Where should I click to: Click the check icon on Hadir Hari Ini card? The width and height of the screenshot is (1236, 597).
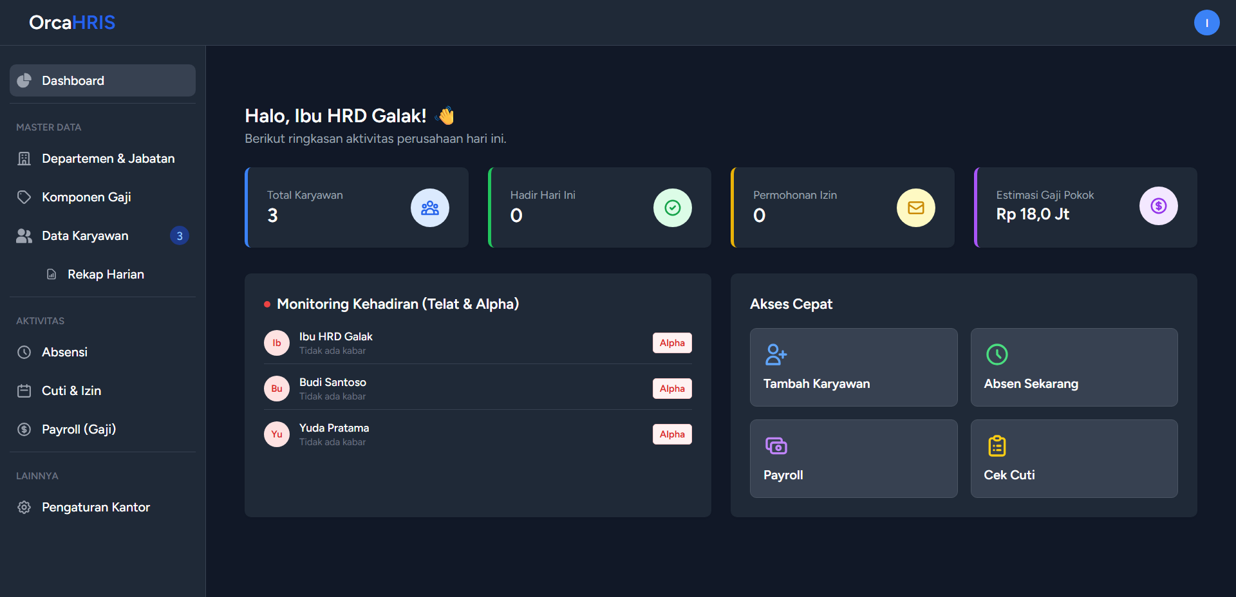tap(672, 208)
